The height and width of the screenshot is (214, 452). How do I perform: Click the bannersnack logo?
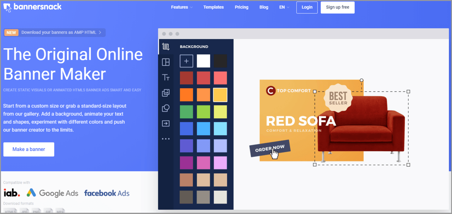click(32, 7)
